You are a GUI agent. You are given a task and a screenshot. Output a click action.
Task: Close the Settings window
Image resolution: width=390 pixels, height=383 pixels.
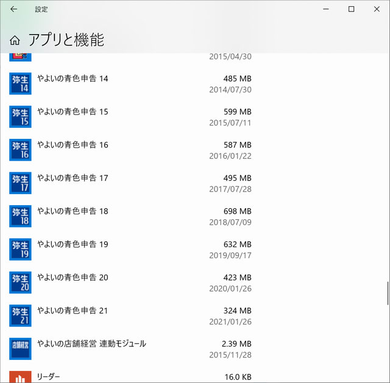click(377, 9)
